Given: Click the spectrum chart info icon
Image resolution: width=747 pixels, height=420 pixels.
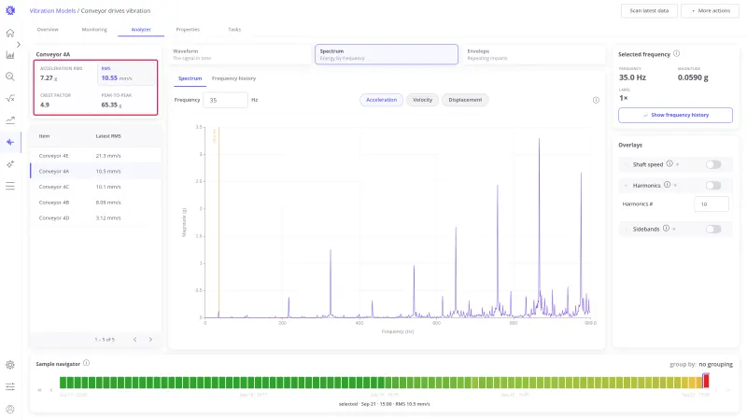Looking at the screenshot, I should tap(596, 100).
